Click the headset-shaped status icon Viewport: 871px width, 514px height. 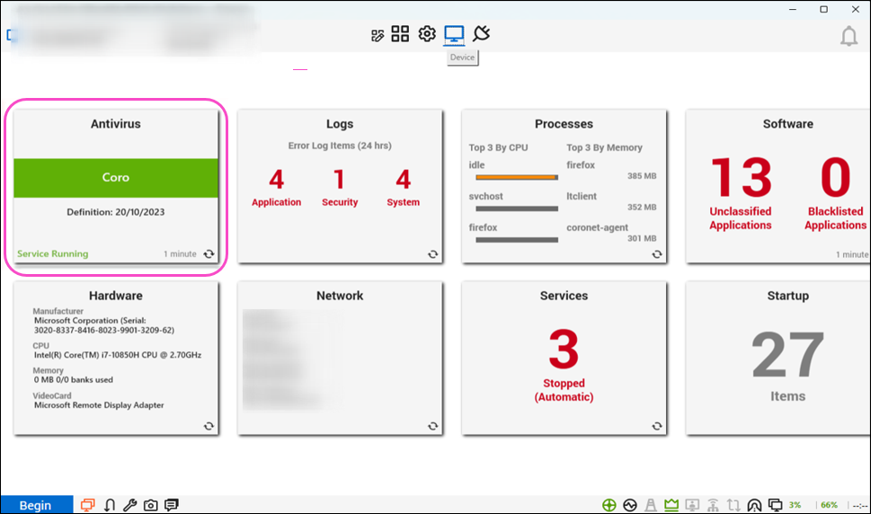[754, 504]
